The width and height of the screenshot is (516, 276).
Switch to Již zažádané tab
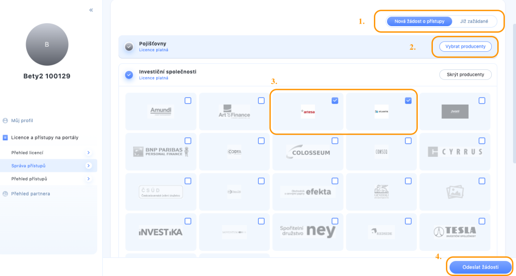coord(474,21)
